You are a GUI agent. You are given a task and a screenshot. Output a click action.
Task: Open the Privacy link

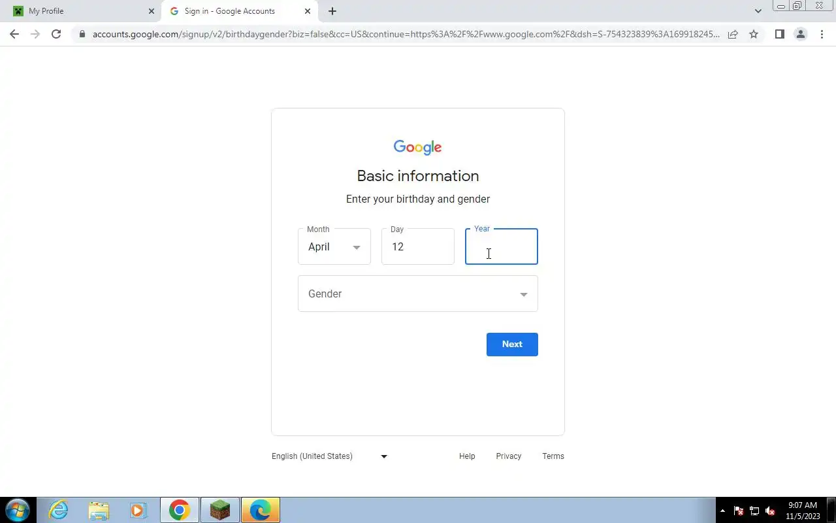(x=509, y=456)
